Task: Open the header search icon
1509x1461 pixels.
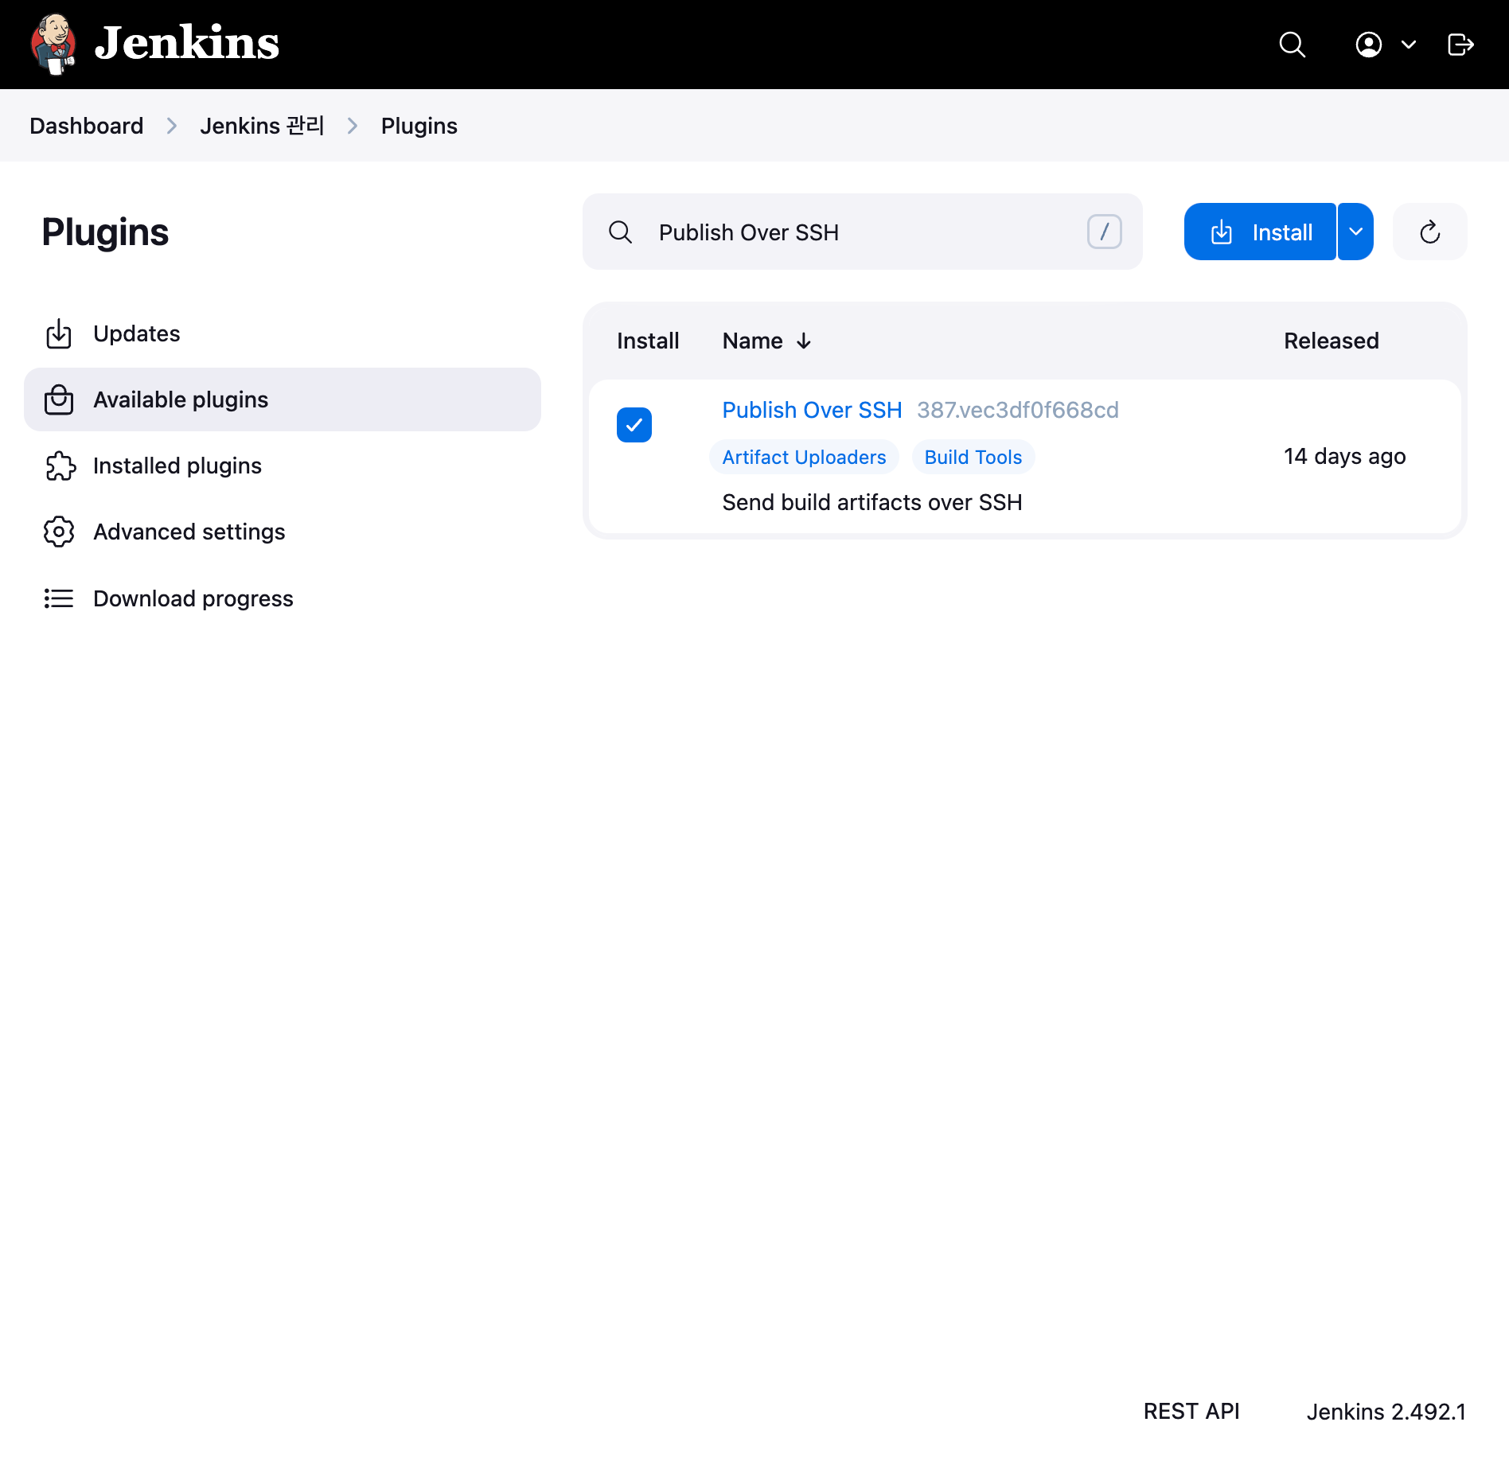Action: (x=1292, y=45)
